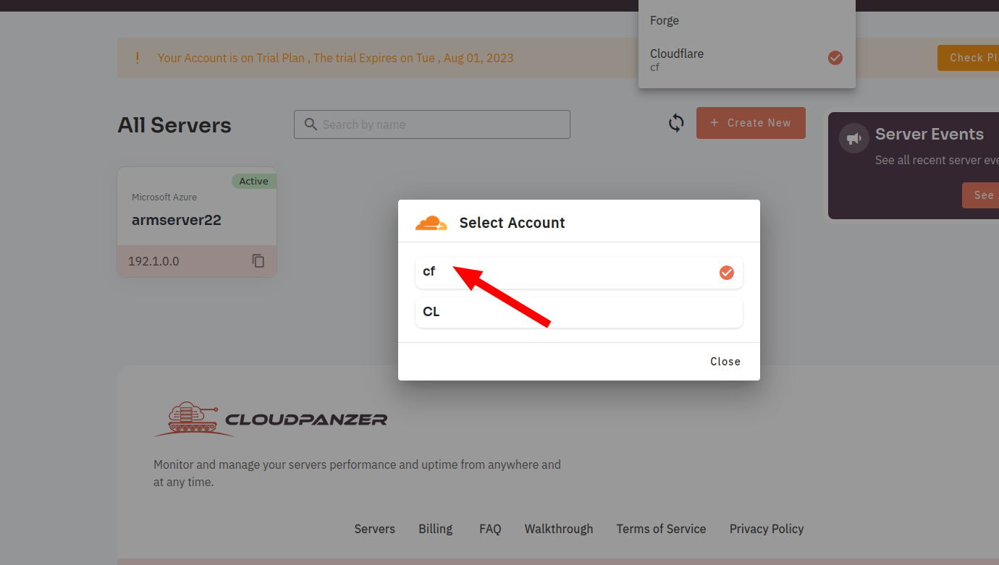The height and width of the screenshot is (565, 999).
Task: Open the FAQ footer link
Action: coord(490,529)
